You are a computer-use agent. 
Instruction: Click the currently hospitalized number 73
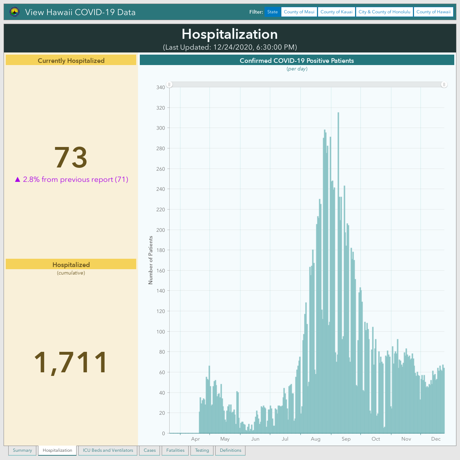coord(71,157)
